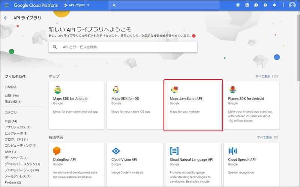
Task: Open the user account avatar
Action: point(292,5)
